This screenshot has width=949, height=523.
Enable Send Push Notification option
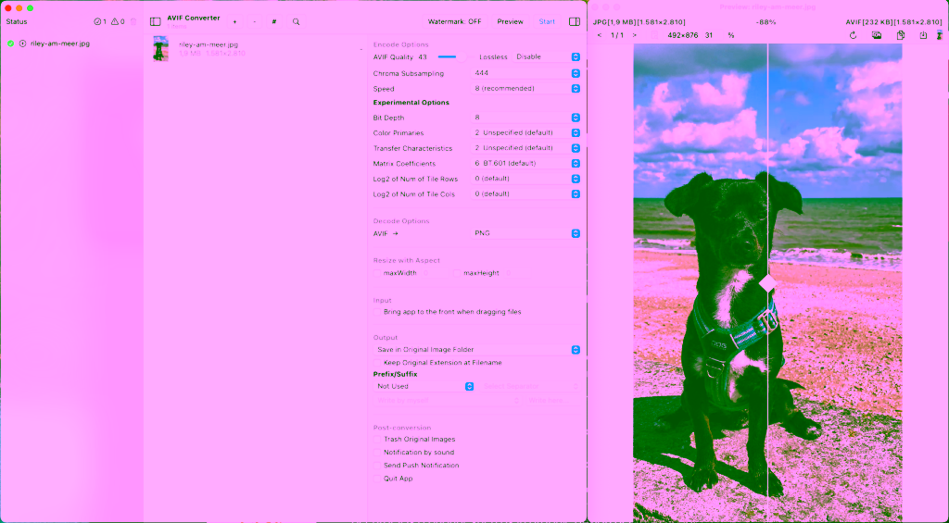[377, 466]
